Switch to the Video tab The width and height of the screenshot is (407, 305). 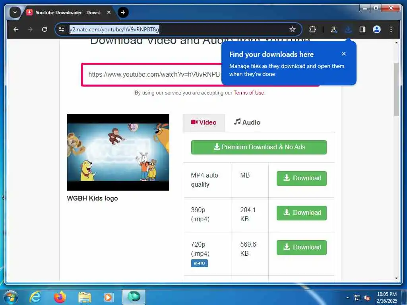coord(204,123)
